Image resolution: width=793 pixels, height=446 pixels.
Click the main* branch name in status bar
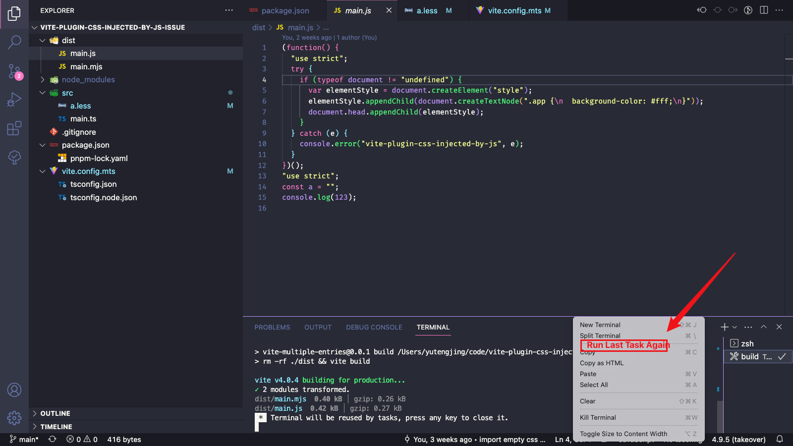(x=24, y=439)
